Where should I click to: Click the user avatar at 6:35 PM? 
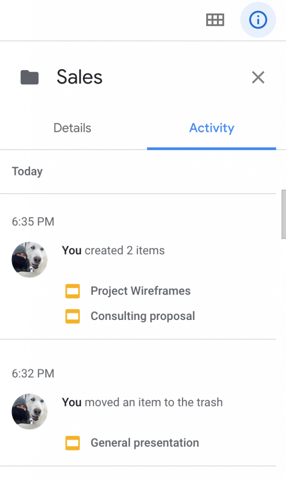(29, 260)
